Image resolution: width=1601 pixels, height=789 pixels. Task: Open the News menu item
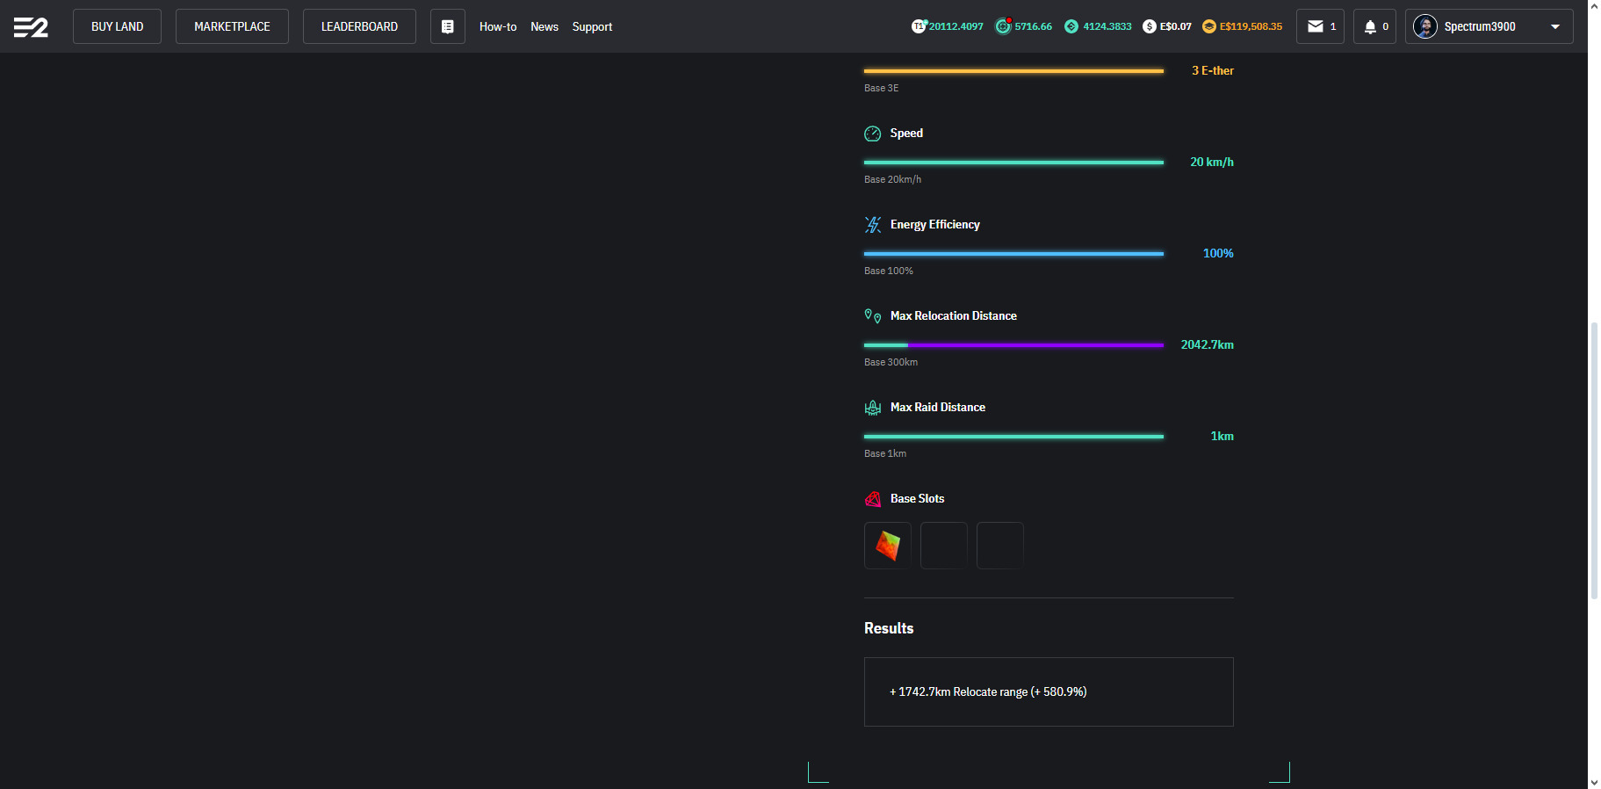pyautogui.click(x=544, y=26)
